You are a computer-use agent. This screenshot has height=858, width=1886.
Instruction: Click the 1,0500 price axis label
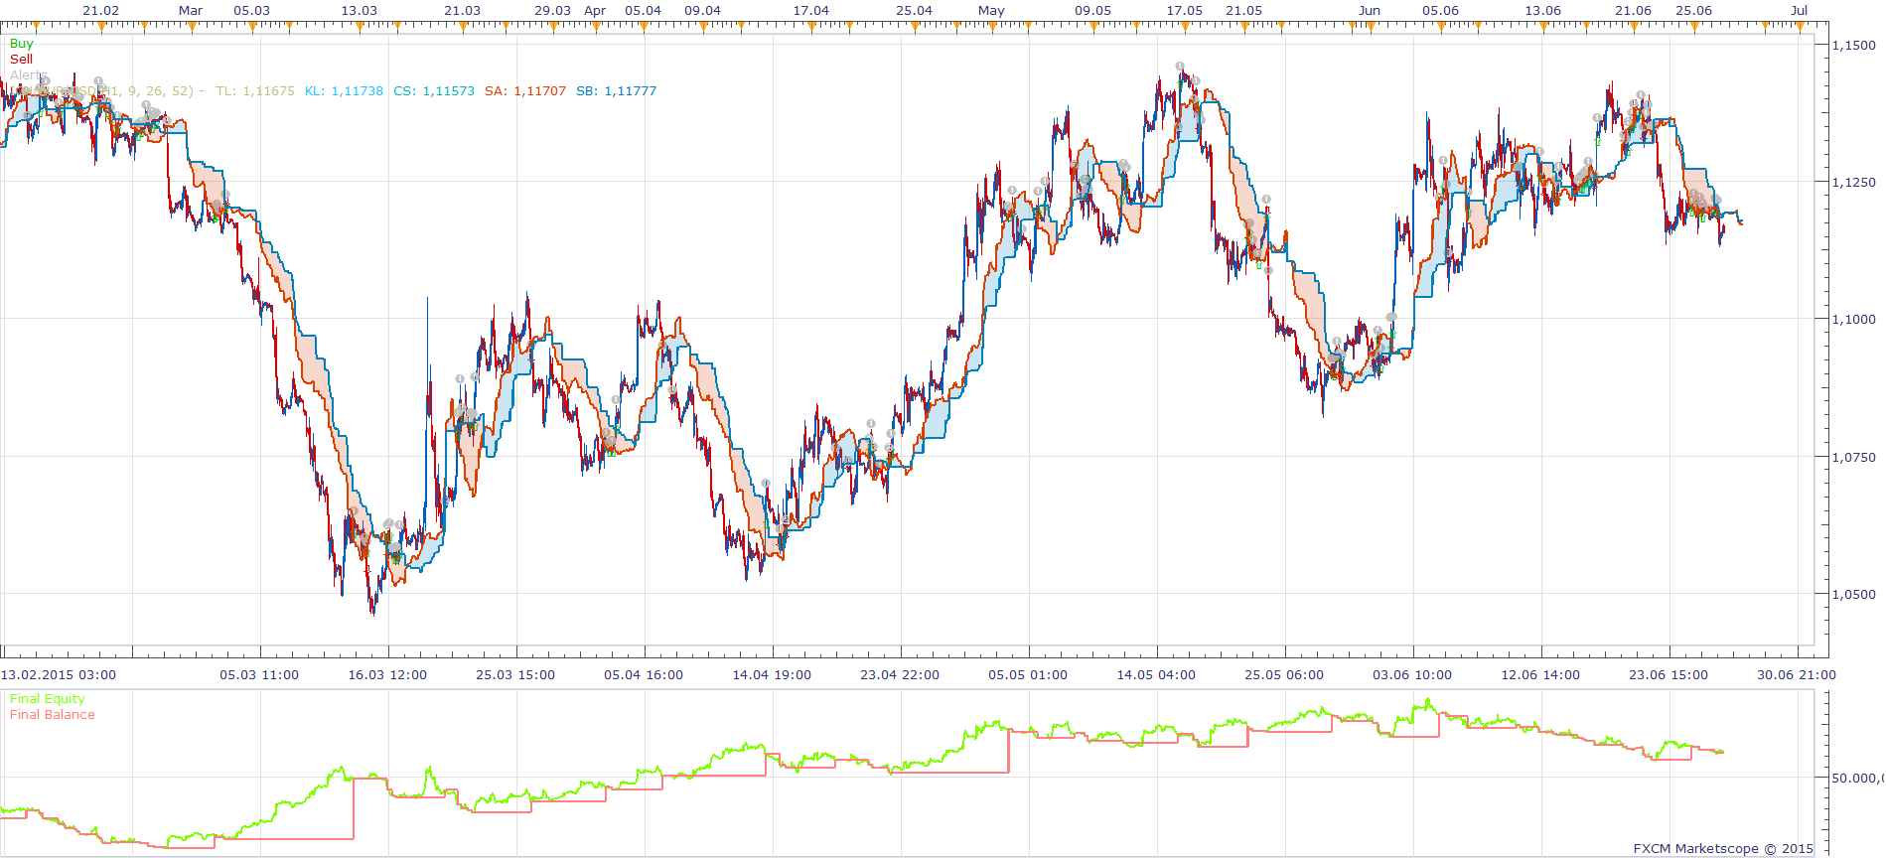pyautogui.click(x=1853, y=595)
